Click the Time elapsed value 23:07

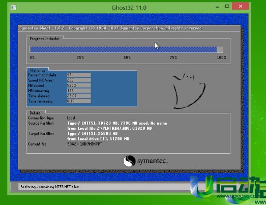point(79,96)
